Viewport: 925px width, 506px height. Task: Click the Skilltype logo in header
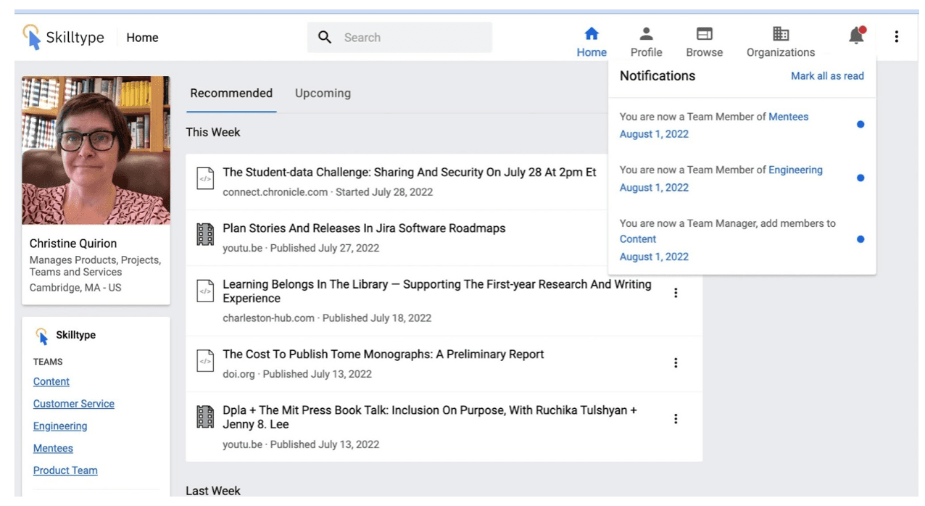point(65,37)
